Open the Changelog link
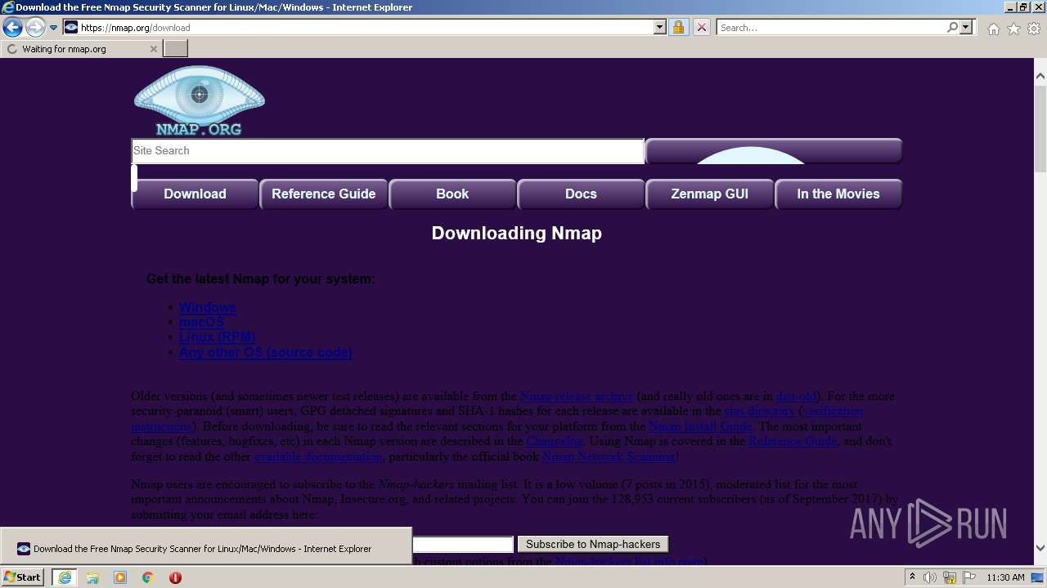This screenshot has height=588, width=1047. [555, 441]
